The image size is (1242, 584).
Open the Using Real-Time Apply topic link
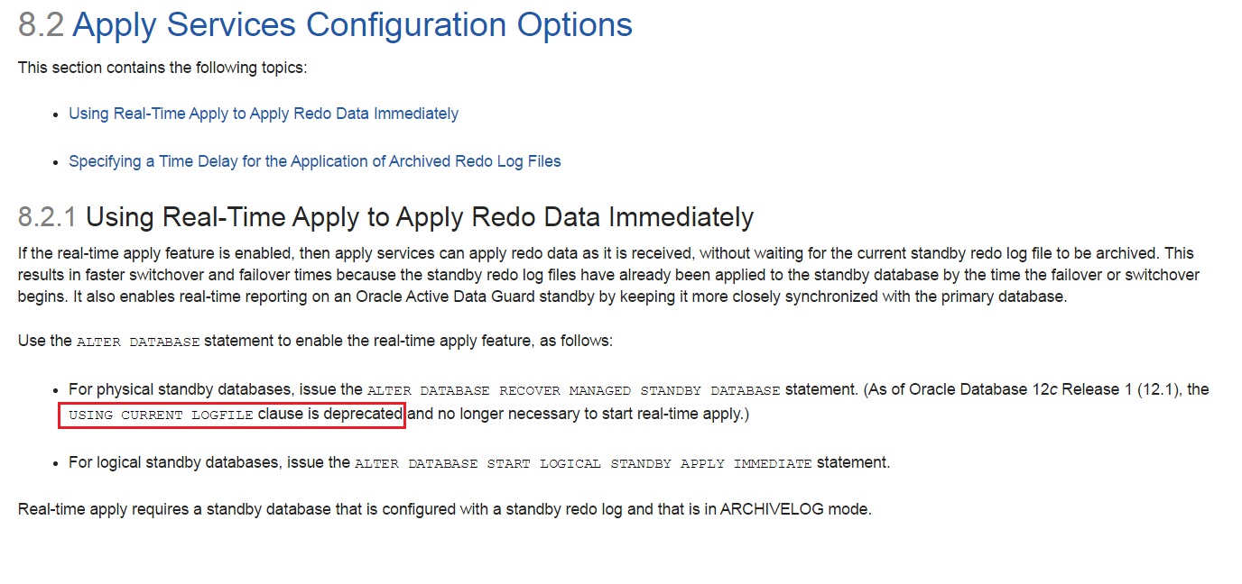click(x=264, y=114)
